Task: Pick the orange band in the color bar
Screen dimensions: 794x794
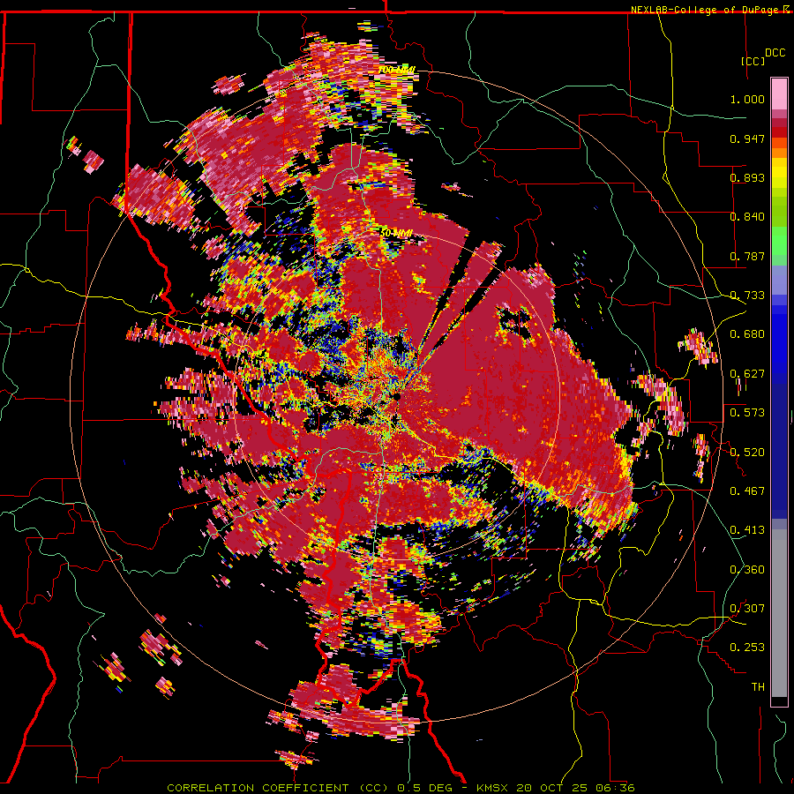Action: tap(779, 151)
